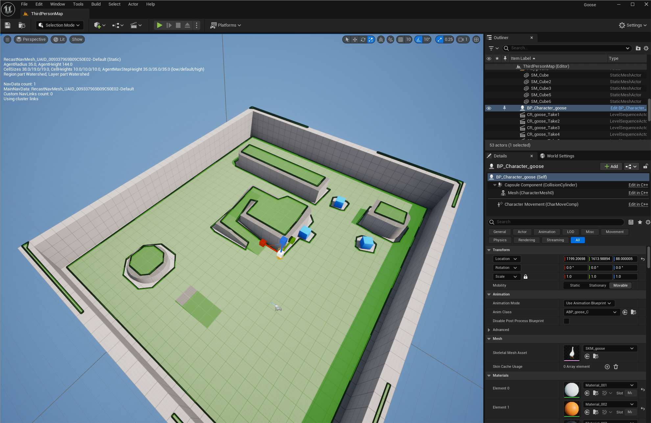Image resolution: width=651 pixels, height=423 pixels.
Task: Open the Actor menu
Action: 133,4
